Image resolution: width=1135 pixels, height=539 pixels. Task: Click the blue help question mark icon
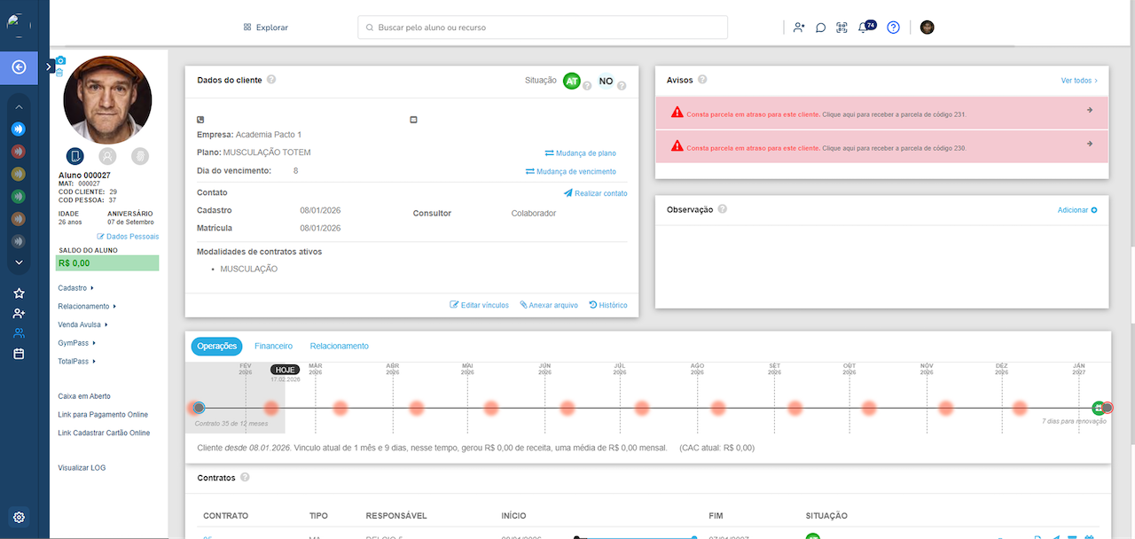pos(893,27)
